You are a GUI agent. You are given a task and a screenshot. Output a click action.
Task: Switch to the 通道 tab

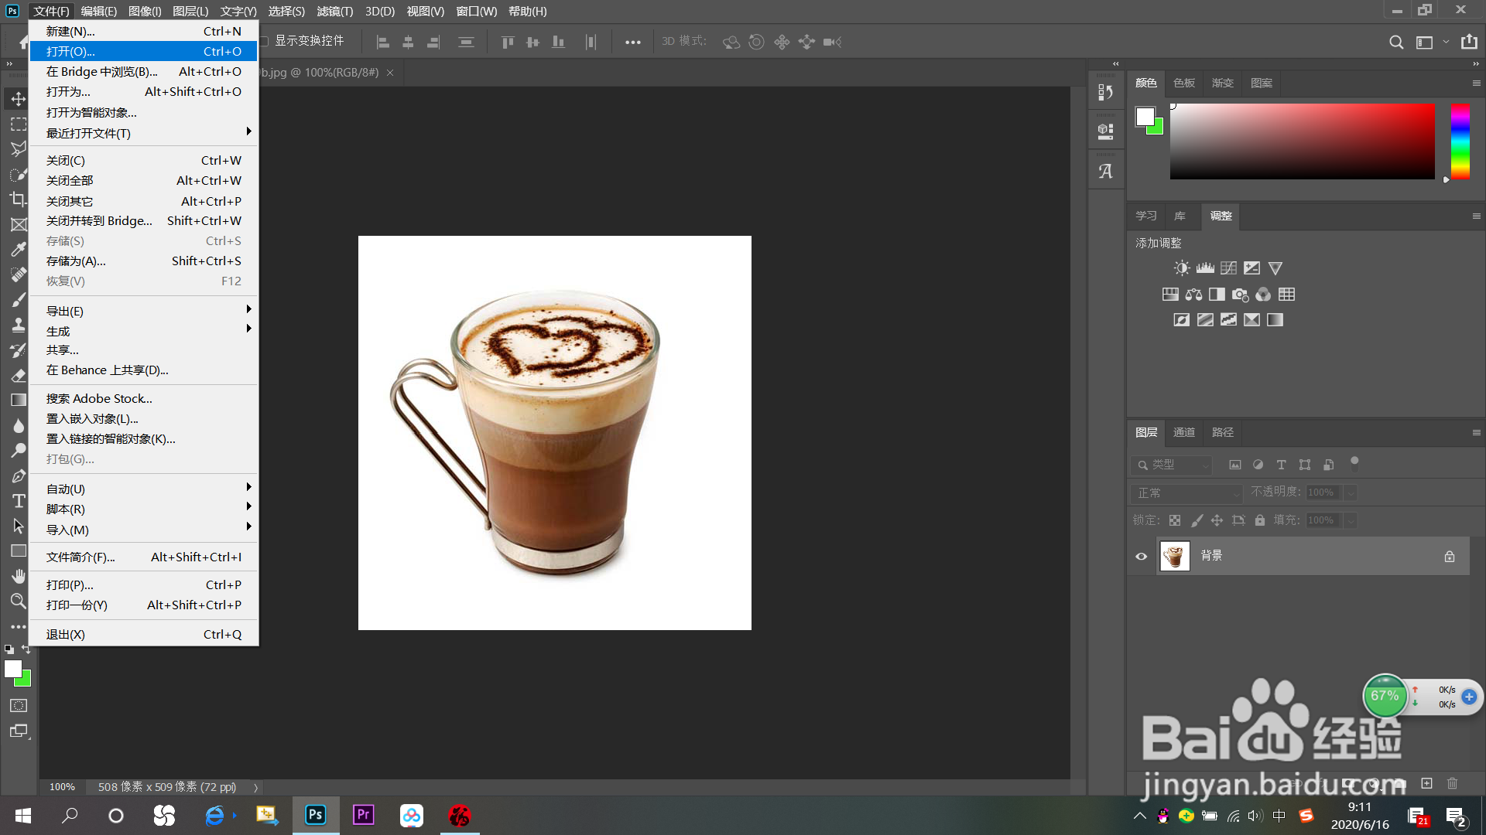(1183, 432)
